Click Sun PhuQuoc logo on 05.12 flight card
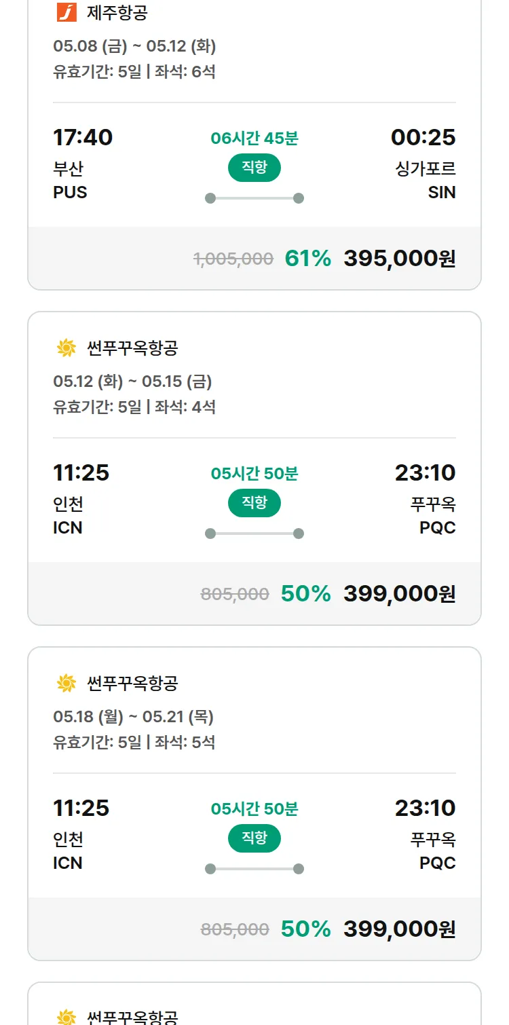 (67, 348)
